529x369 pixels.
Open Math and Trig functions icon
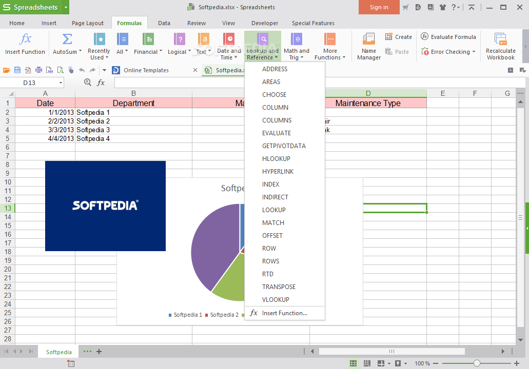pyautogui.click(x=297, y=39)
